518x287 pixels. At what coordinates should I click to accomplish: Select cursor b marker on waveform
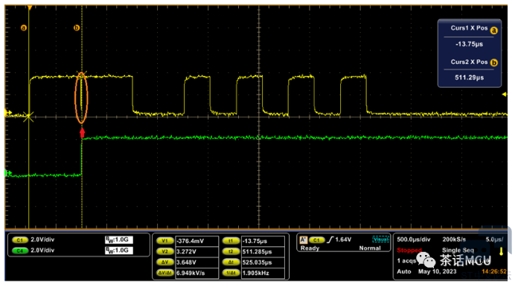tap(77, 28)
